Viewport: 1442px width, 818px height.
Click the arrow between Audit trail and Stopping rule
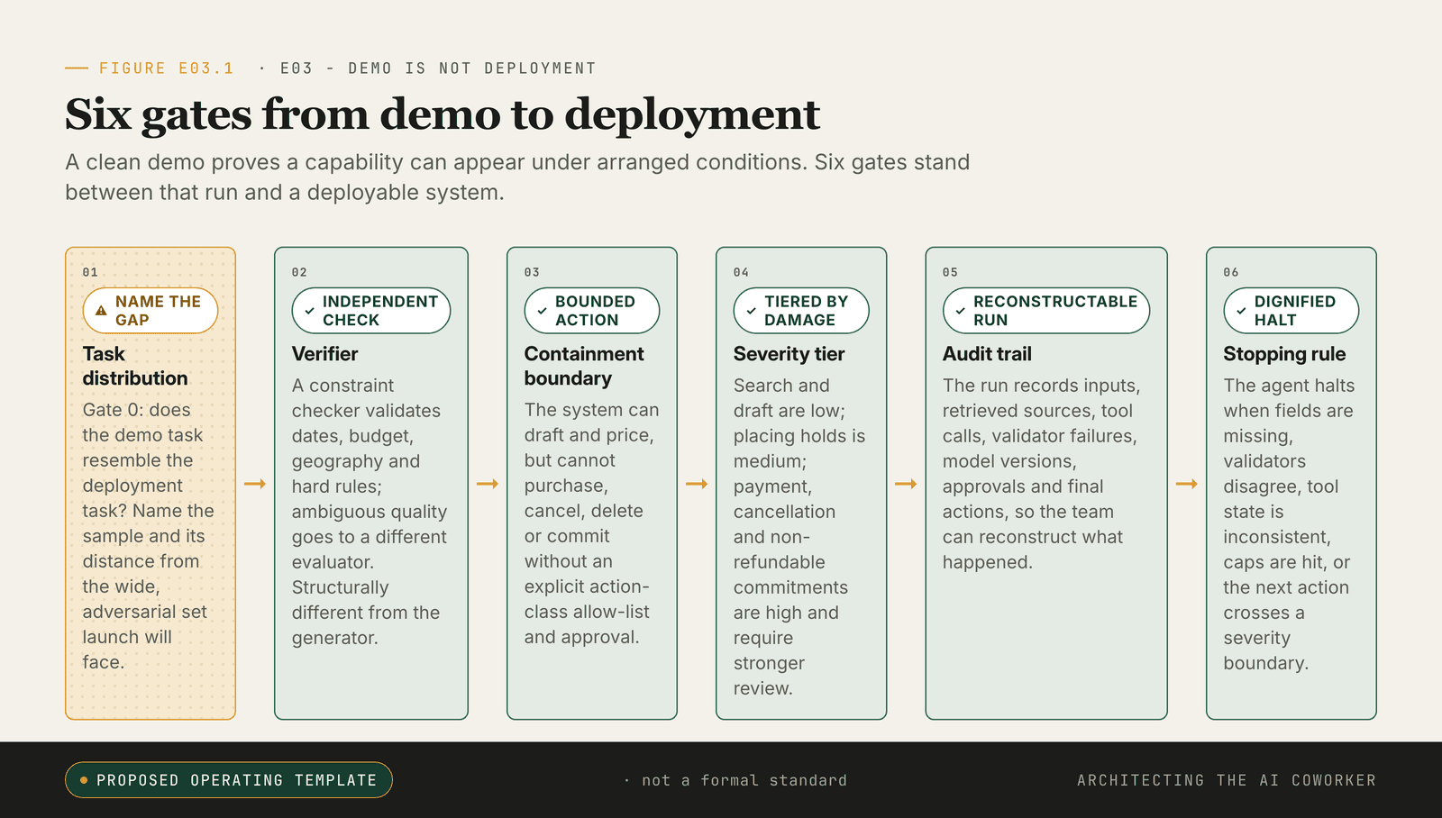(1187, 484)
